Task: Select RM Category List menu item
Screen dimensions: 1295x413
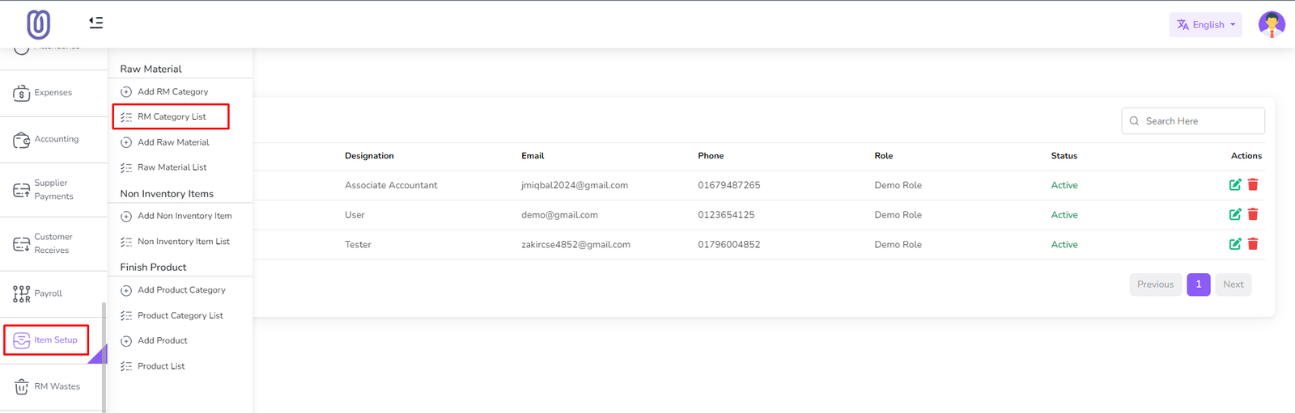Action: [x=172, y=117]
